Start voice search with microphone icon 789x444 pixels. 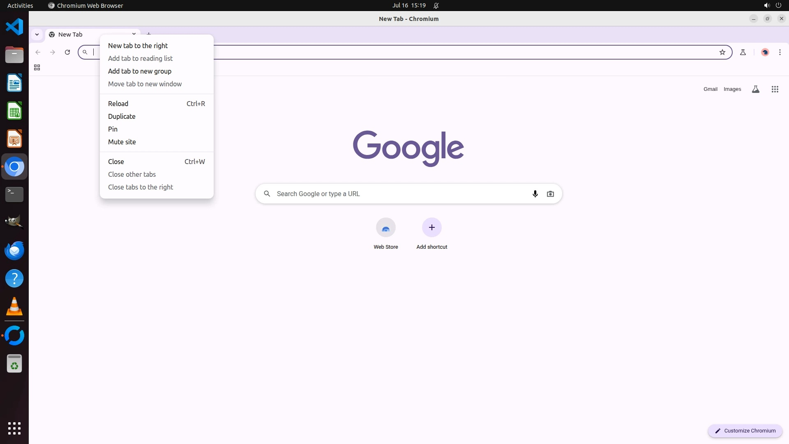pyautogui.click(x=535, y=194)
